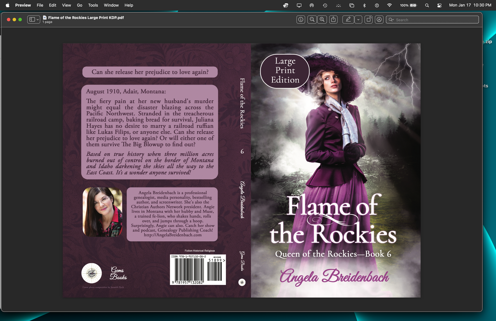
Task: Click the Search field in toolbar
Action: [x=432, y=20]
